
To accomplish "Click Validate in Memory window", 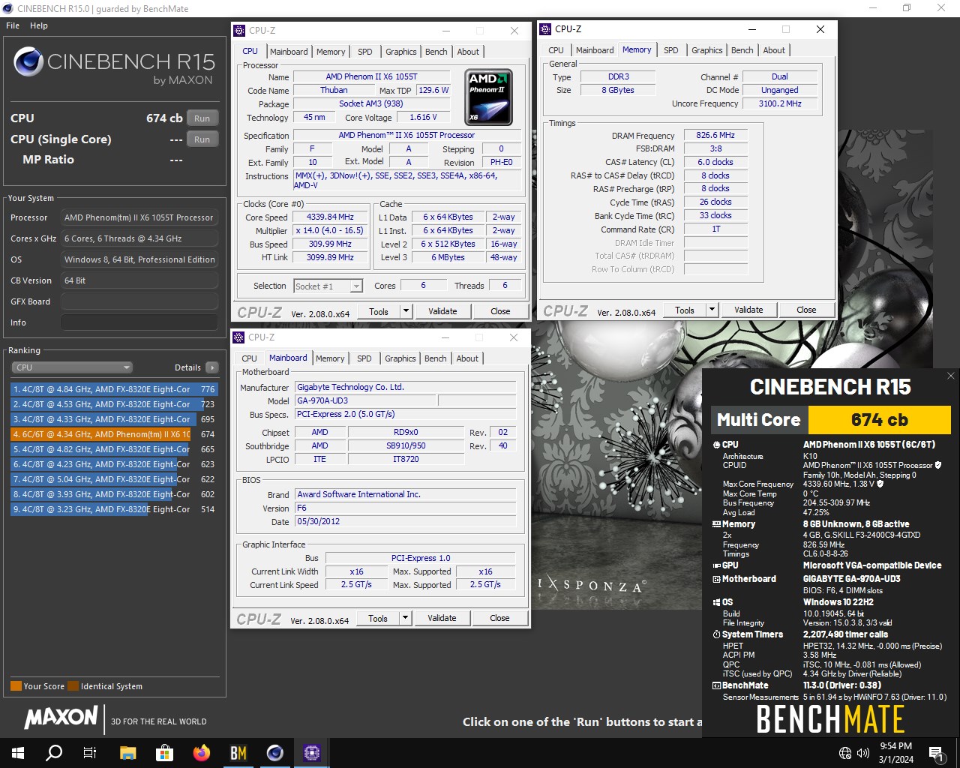I will point(748,310).
